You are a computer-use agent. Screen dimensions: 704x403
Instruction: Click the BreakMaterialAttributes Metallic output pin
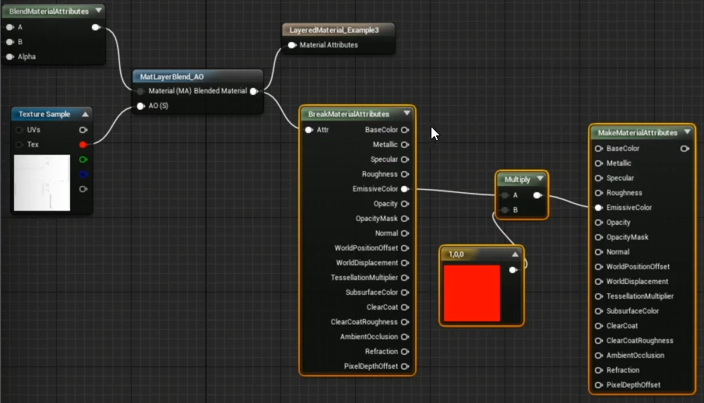pos(405,145)
